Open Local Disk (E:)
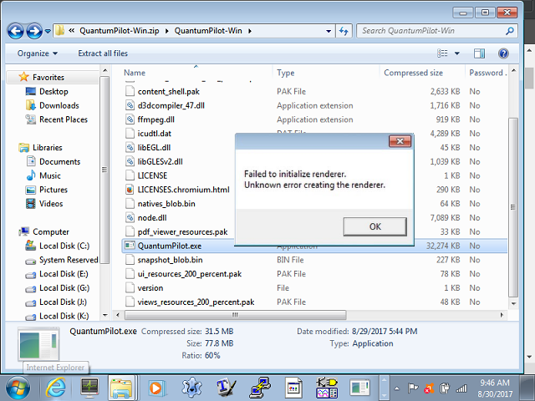 coord(64,274)
